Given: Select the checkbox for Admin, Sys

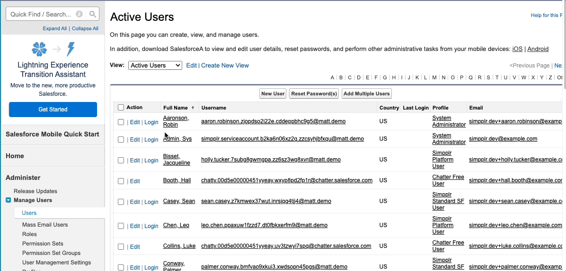Looking at the screenshot, I should click(121, 139).
